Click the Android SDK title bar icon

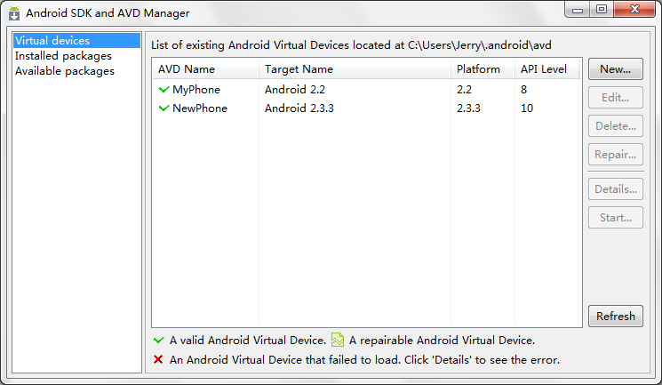click(x=13, y=13)
